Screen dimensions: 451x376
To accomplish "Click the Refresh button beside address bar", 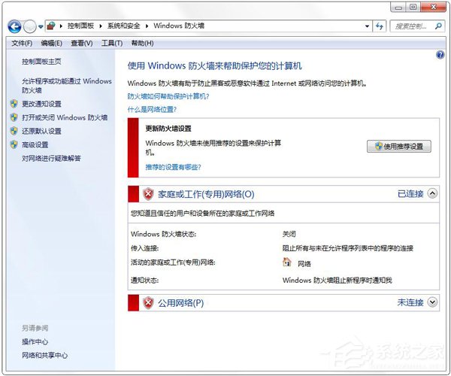I will [380, 26].
